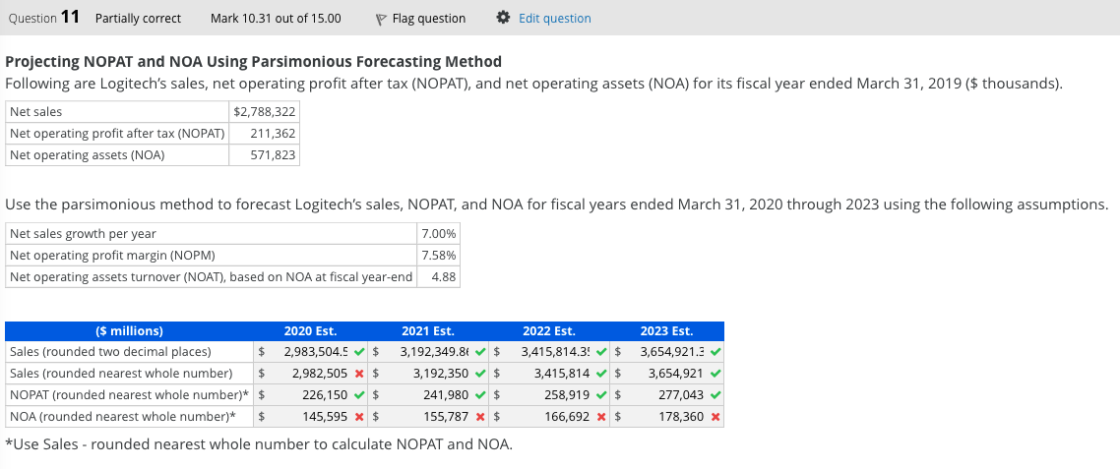Click the 2020 Est. sales two-decimal input field
Viewport: 1120px width, 469px height.
(309, 352)
